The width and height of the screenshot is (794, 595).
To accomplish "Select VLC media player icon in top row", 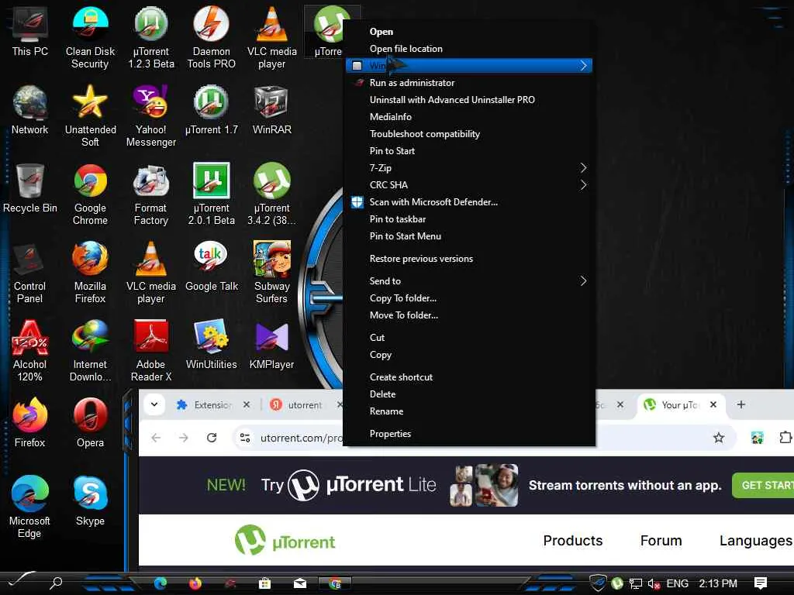I will pos(272,37).
